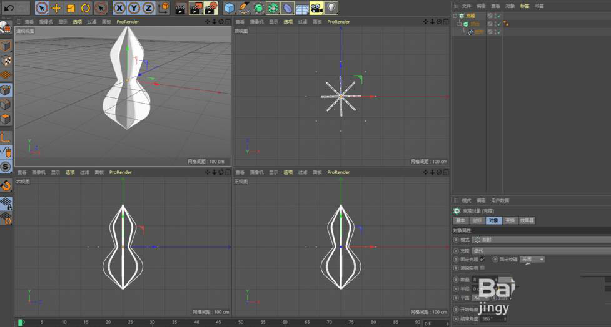Select the Rotate tool
Viewport: 611px width, 327px height.
pos(85,8)
